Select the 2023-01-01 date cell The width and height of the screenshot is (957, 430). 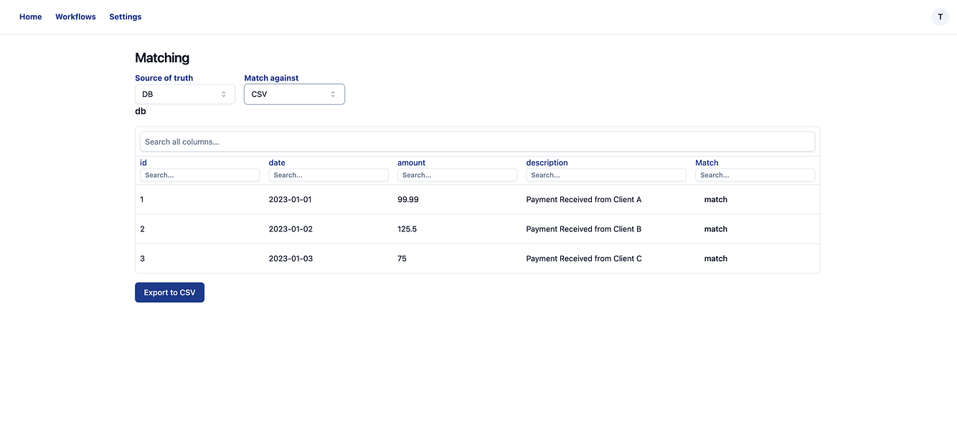290,199
